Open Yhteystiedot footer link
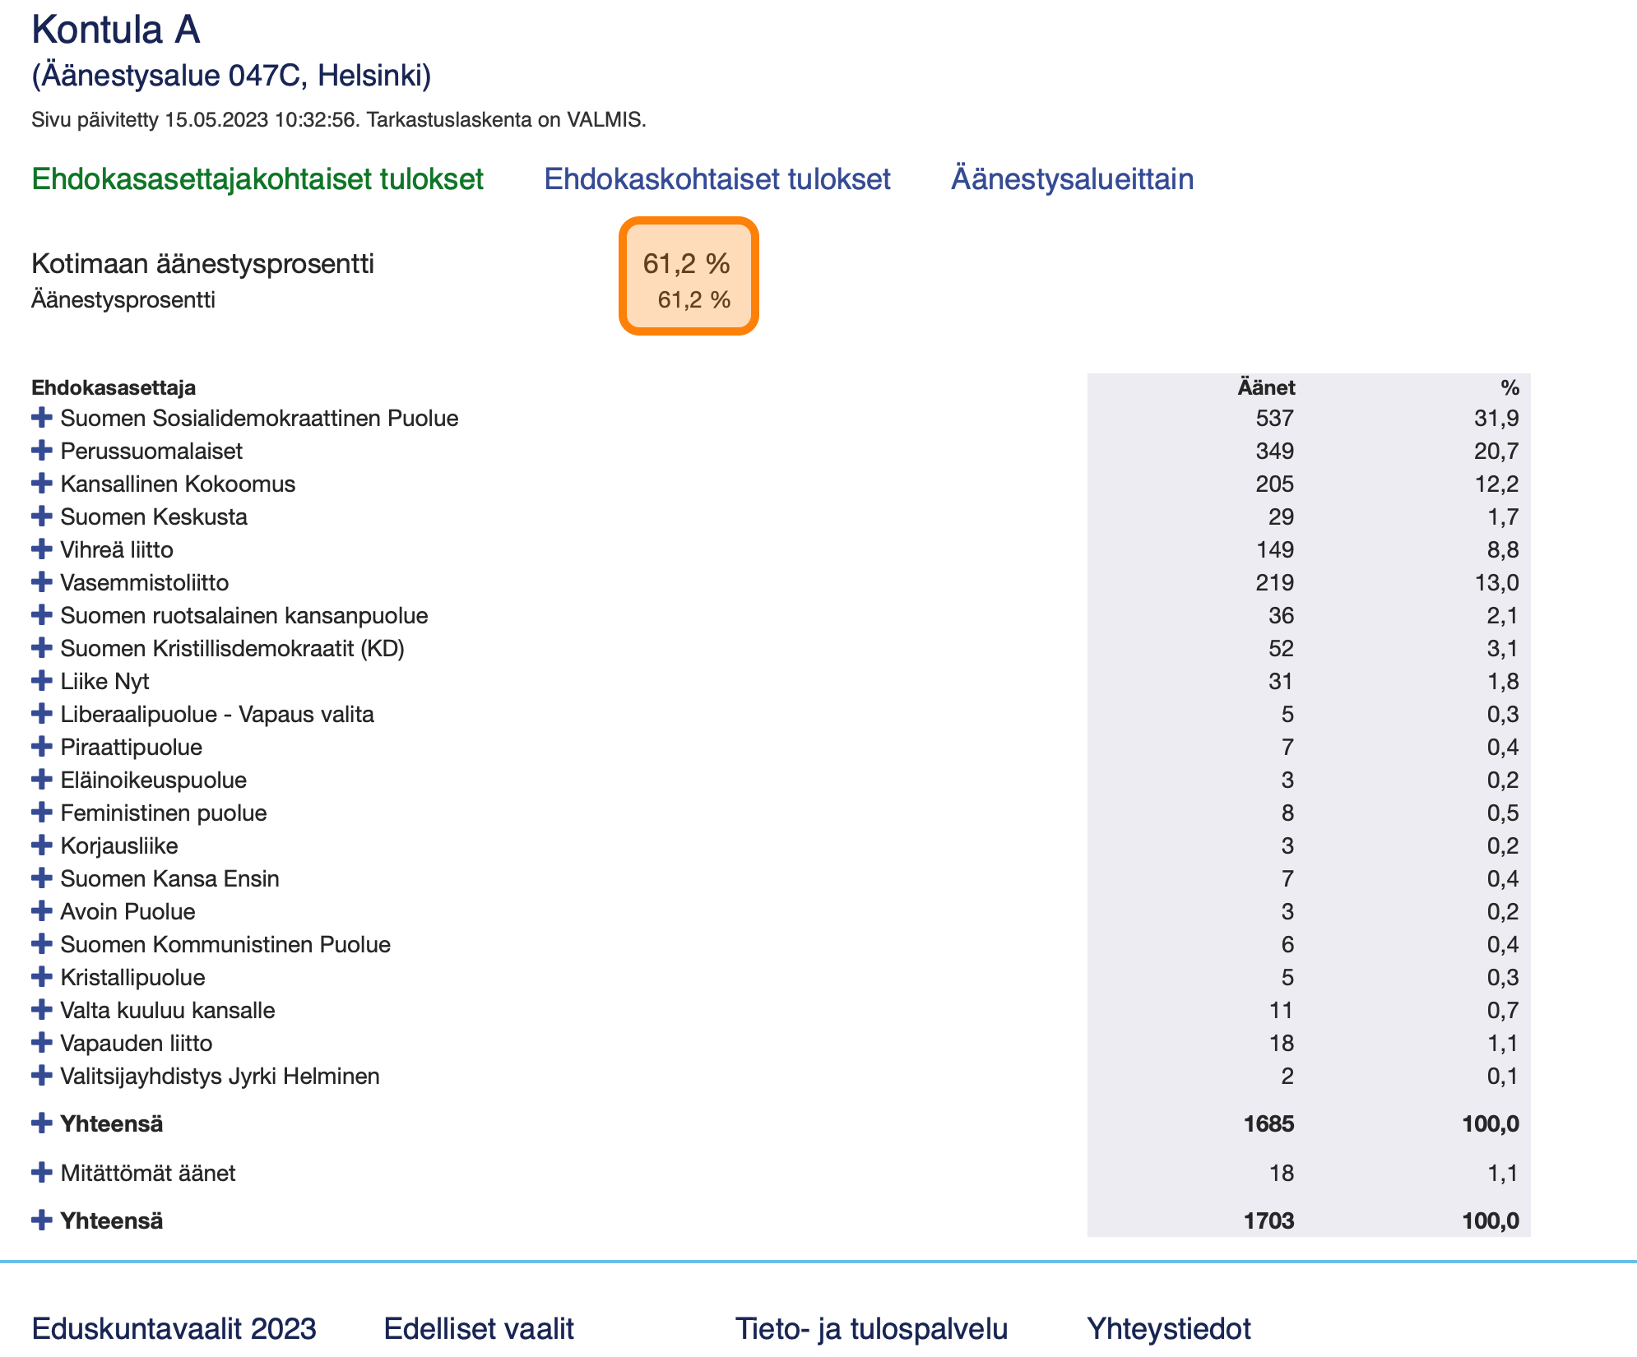Viewport: 1637px width, 1357px height. point(1169,1328)
